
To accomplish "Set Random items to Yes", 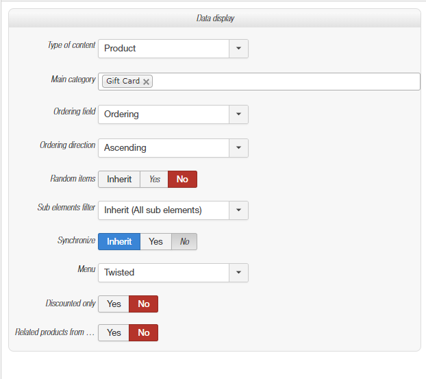I will (x=155, y=180).
